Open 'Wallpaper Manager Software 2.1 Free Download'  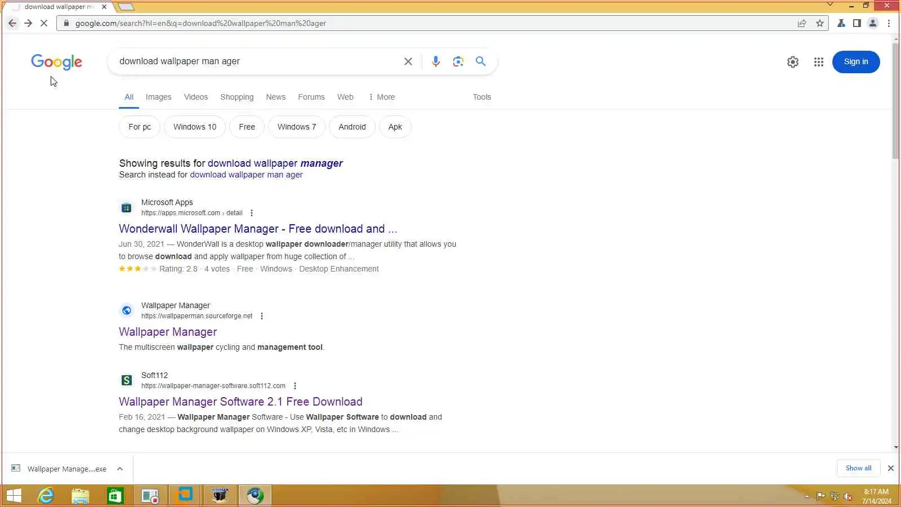240,402
